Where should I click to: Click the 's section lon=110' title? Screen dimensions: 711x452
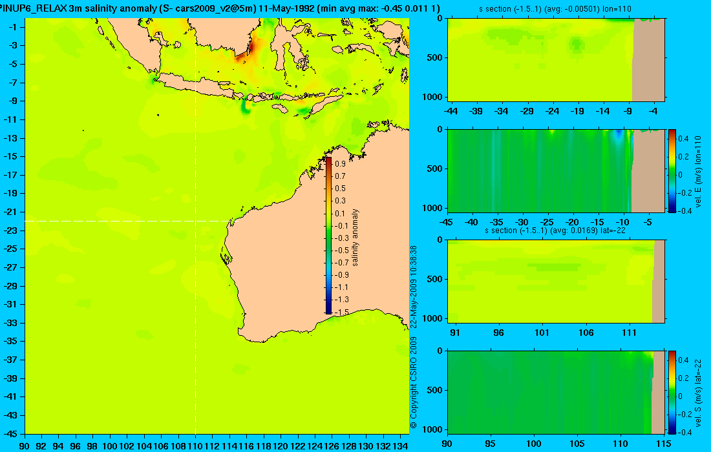(x=555, y=9)
